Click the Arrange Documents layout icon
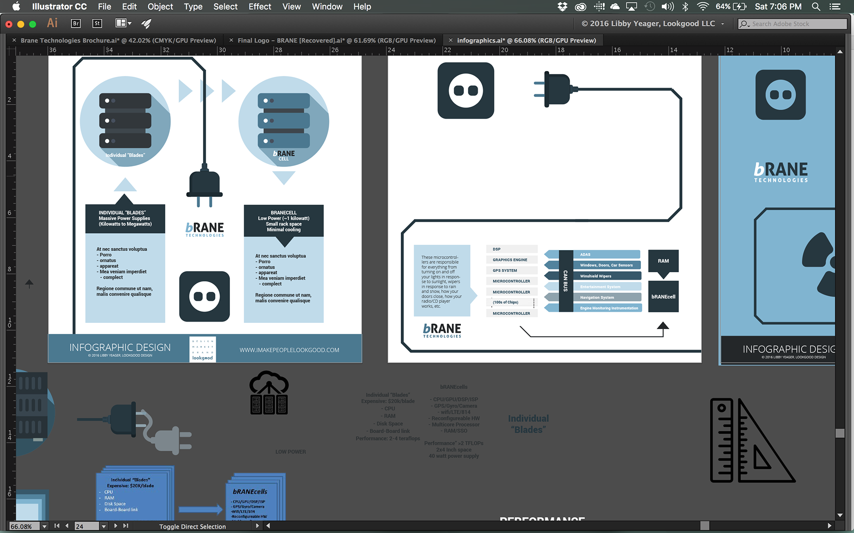 (x=121, y=23)
